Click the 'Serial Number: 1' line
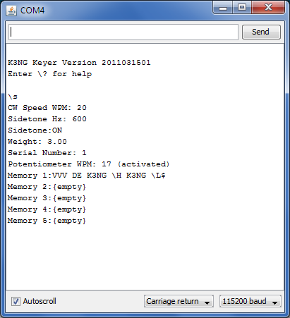 (x=47, y=153)
